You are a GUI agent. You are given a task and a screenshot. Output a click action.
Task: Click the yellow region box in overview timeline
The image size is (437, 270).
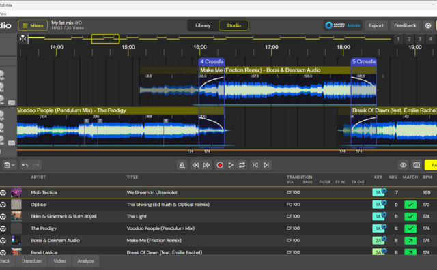[x=105, y=39]
